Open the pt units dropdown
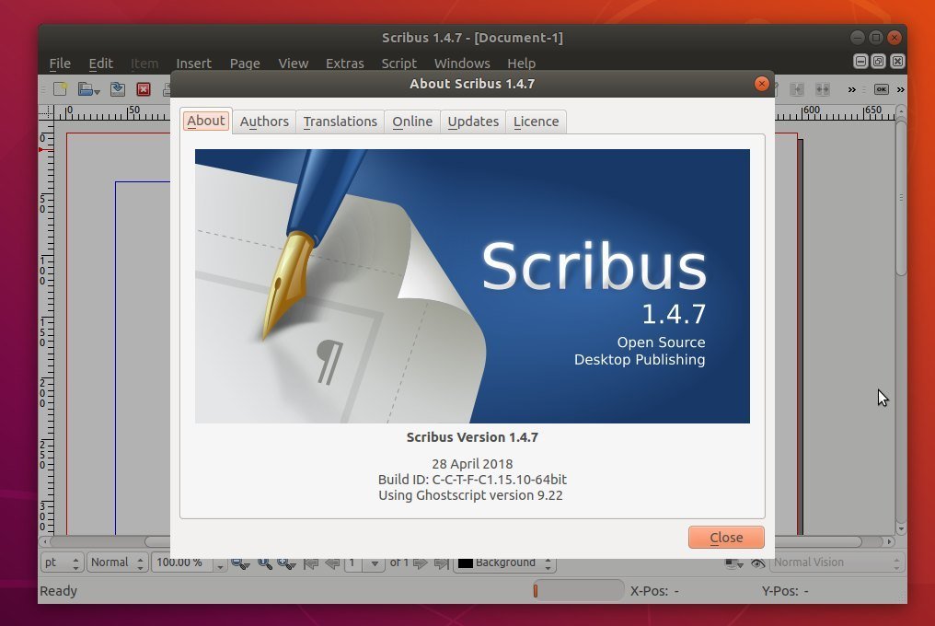The height and width of the screenshot is (626, 935). [x=63, y=562]
